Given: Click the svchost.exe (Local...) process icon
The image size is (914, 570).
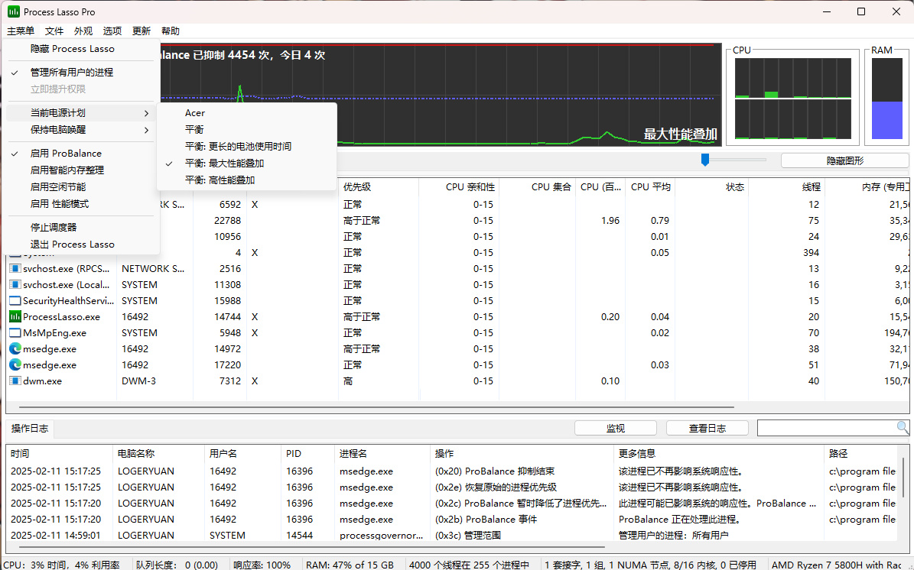Looking at the screenshot, I should (x=15, y=285).
